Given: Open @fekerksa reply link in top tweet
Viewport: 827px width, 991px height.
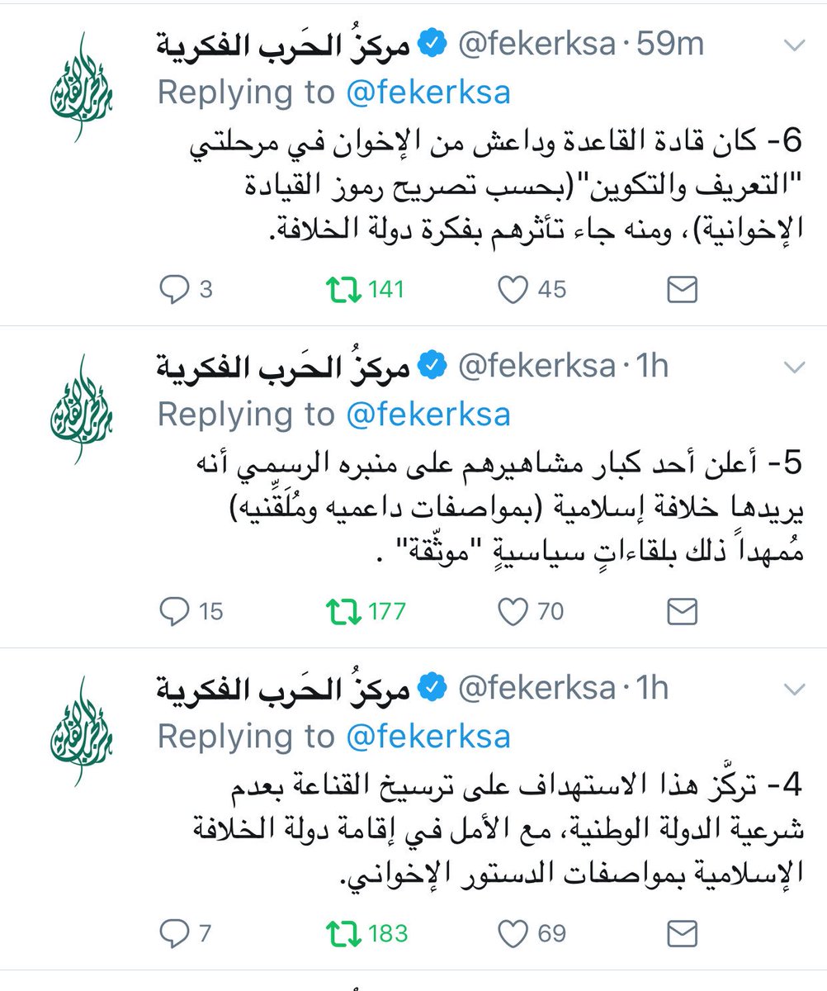Looking at the screenshot, I should (x=428, y=93).
